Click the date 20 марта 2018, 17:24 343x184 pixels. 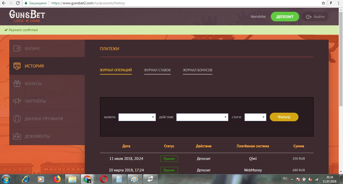(x=126, y=170)
